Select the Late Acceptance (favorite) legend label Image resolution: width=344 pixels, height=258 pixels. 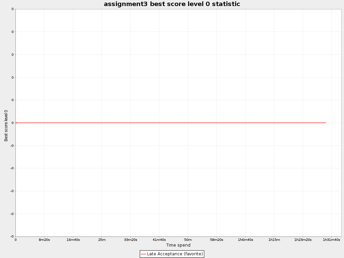click(175, 254)
